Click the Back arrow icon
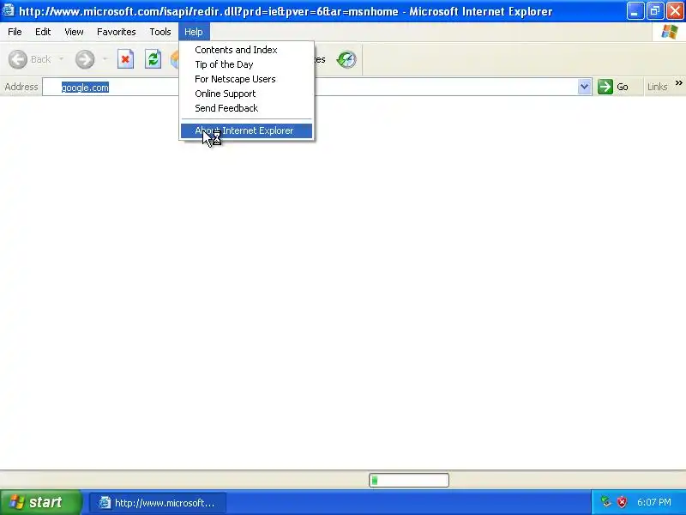The height and width of the screenshot is (515, 686). point(18,59)
